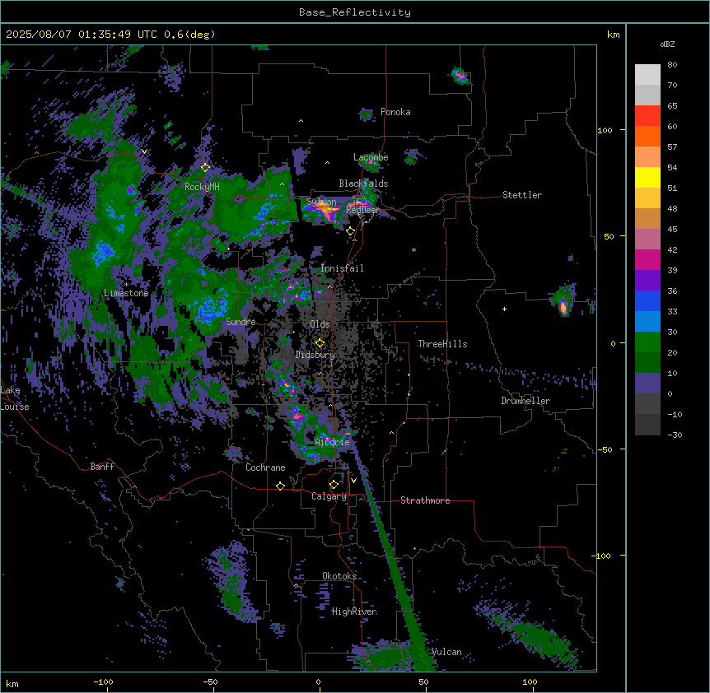Select the HighRiver label

pyautogui.click(x=354, y=612)
